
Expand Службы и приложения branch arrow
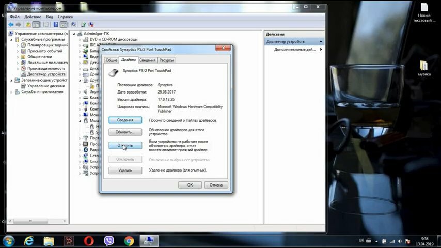coord(11,92)
